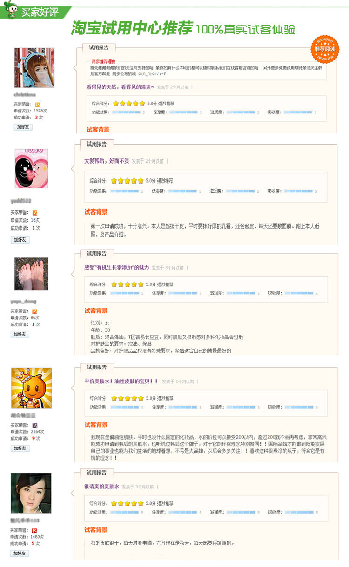Select the last 试用报告 tab
The height and width of the screenshot is (567, 349).
[96, 473]
